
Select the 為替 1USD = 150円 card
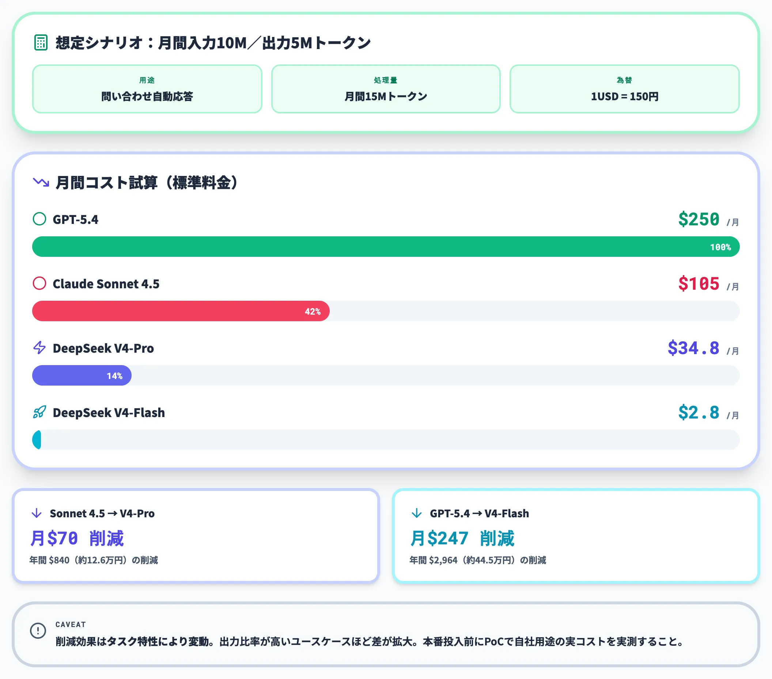[624, 89]
